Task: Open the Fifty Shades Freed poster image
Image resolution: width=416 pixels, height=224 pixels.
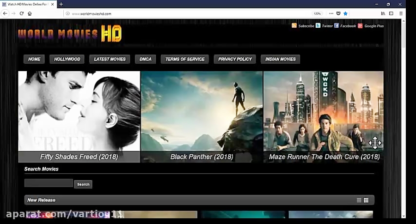Action: point(79,111)
